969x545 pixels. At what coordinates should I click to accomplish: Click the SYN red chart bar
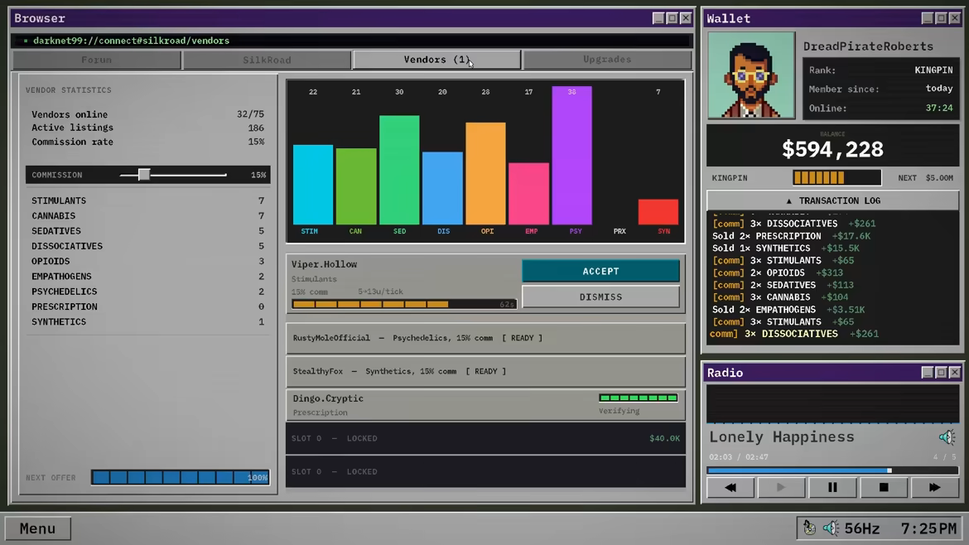coord(658,212)
